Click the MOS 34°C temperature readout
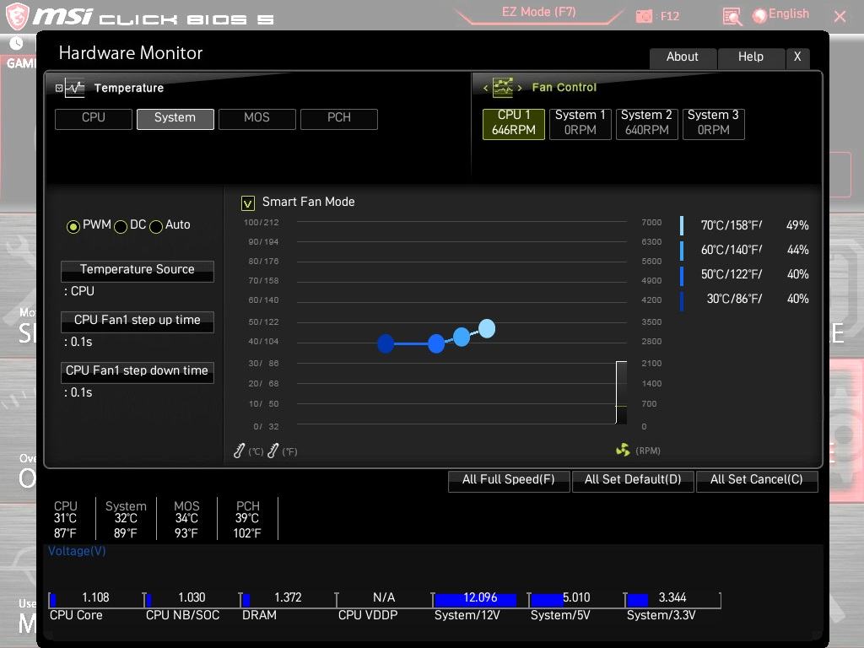The height and width of the screenshot is (648, 864). pos(186,519)
